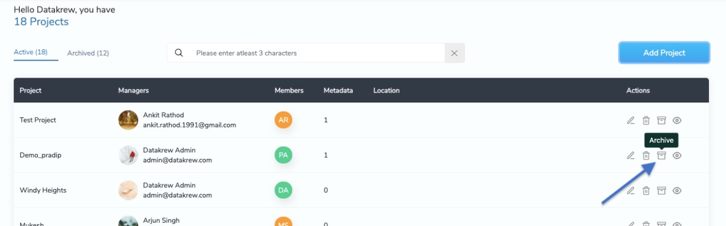726x226 pixels.
Task: Click the Metadata column header
Action: pos(339,90)
